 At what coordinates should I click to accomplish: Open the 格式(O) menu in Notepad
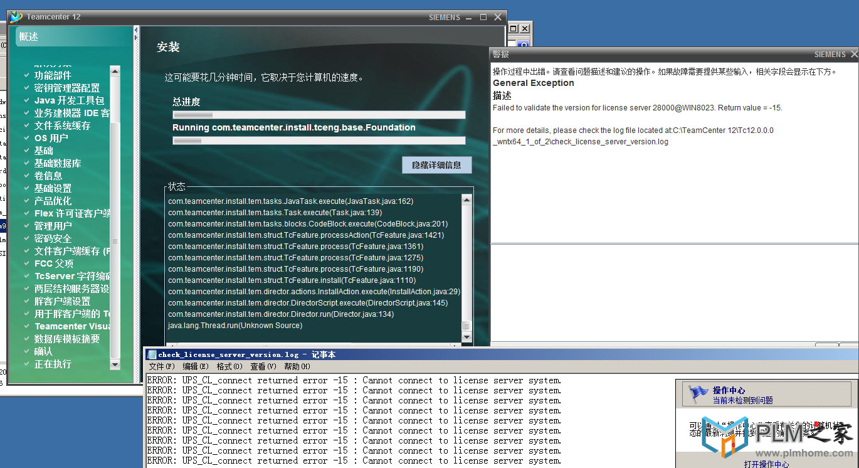229,366
